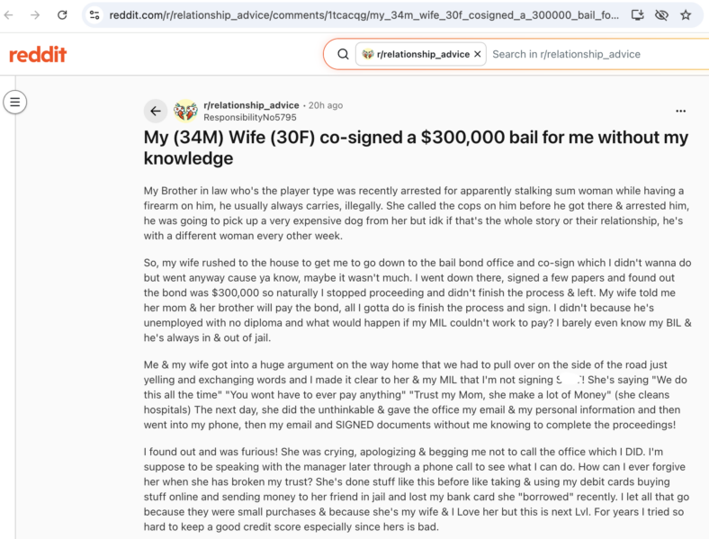709x539 pixels.
Task: Bookmark this page with the star icon
Action: (x=686, y=15)
